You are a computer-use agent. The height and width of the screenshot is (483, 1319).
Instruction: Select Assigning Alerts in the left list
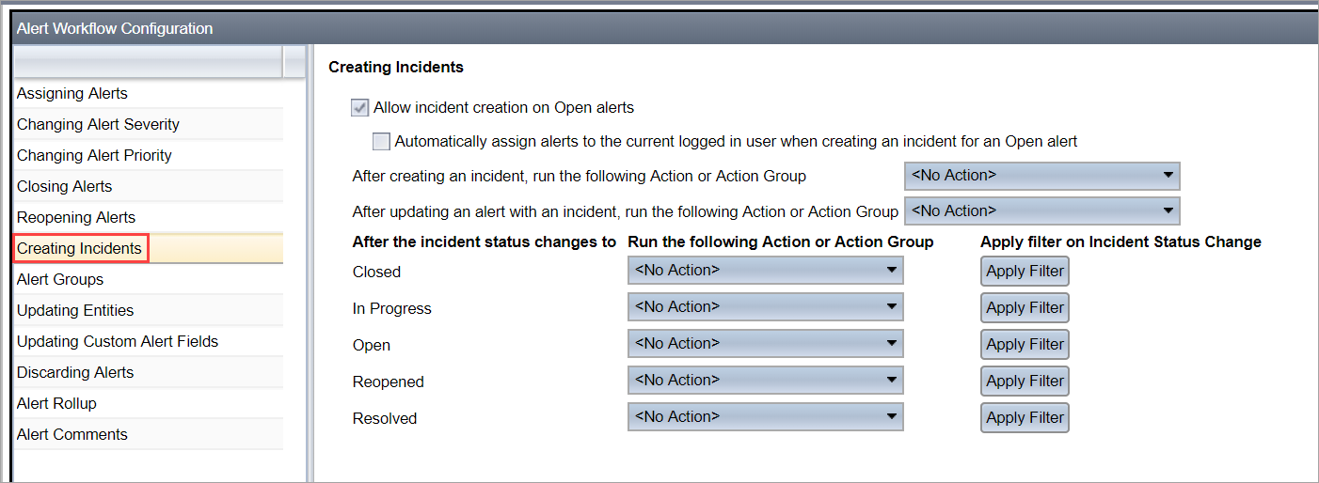pos(149,94)
